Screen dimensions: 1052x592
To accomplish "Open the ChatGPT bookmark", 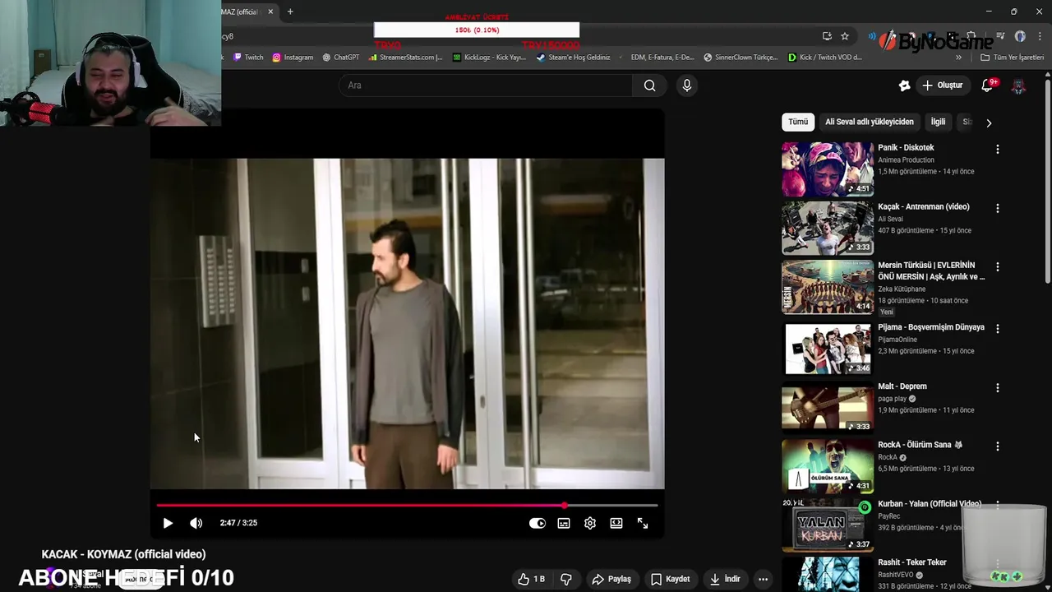I will 341,58.
